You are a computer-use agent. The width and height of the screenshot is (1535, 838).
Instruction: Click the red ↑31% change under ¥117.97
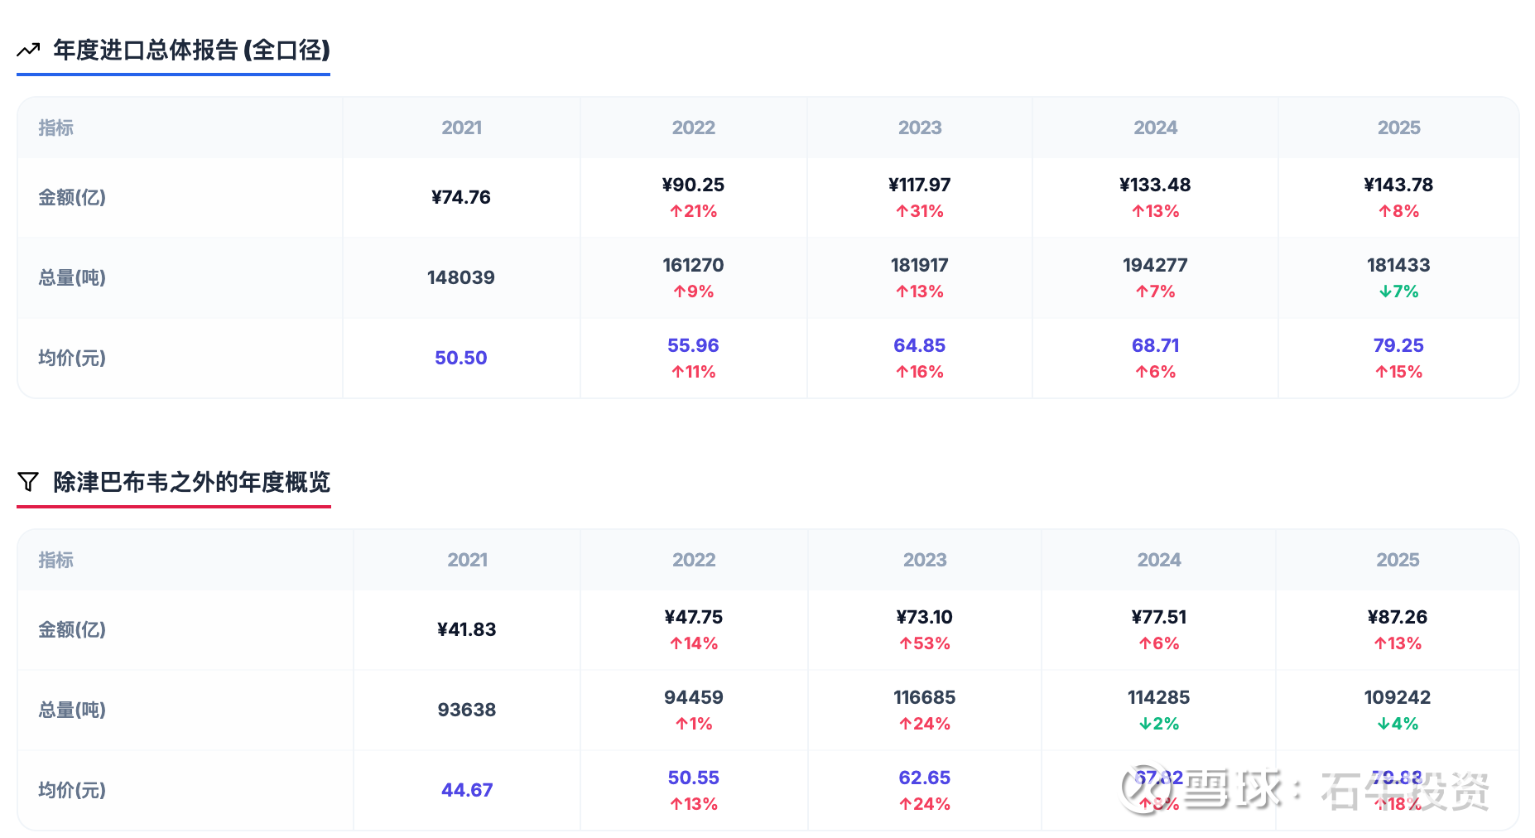tap(919, 211)
